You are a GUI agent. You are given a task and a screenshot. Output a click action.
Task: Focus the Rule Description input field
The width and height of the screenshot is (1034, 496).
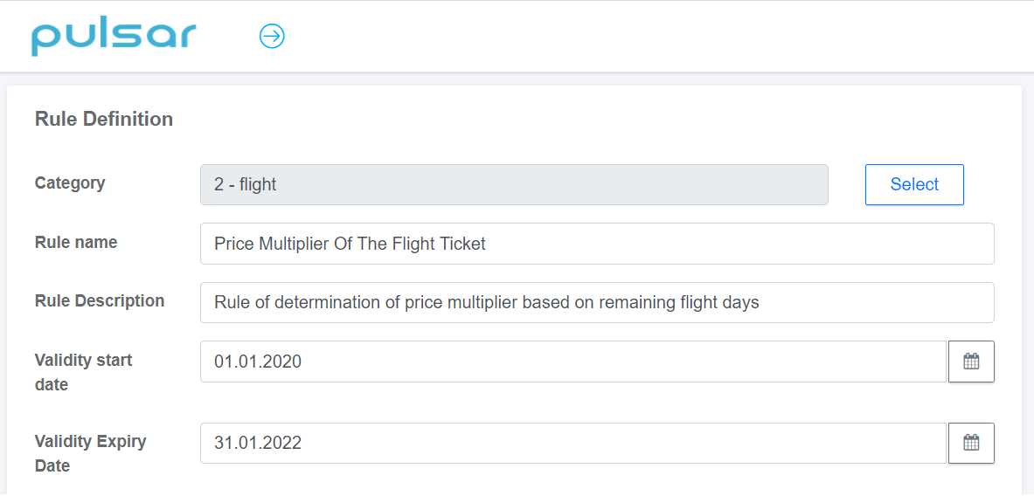click(x=597, y=302)
